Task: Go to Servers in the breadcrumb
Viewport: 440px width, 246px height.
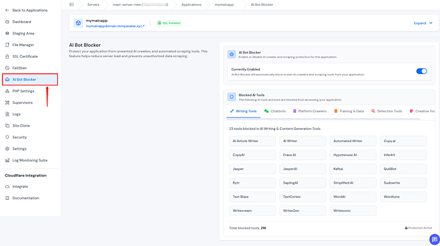Action: pyautogui.click(x=93, y=4)
